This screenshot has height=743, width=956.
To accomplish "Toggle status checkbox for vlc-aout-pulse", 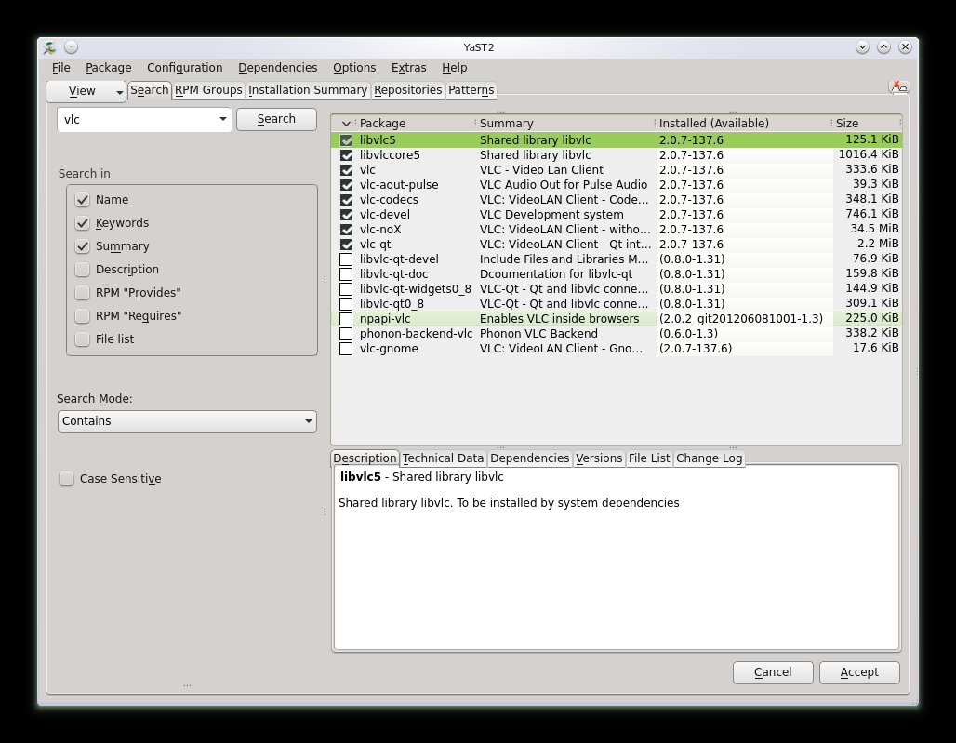I will (346, 185).
